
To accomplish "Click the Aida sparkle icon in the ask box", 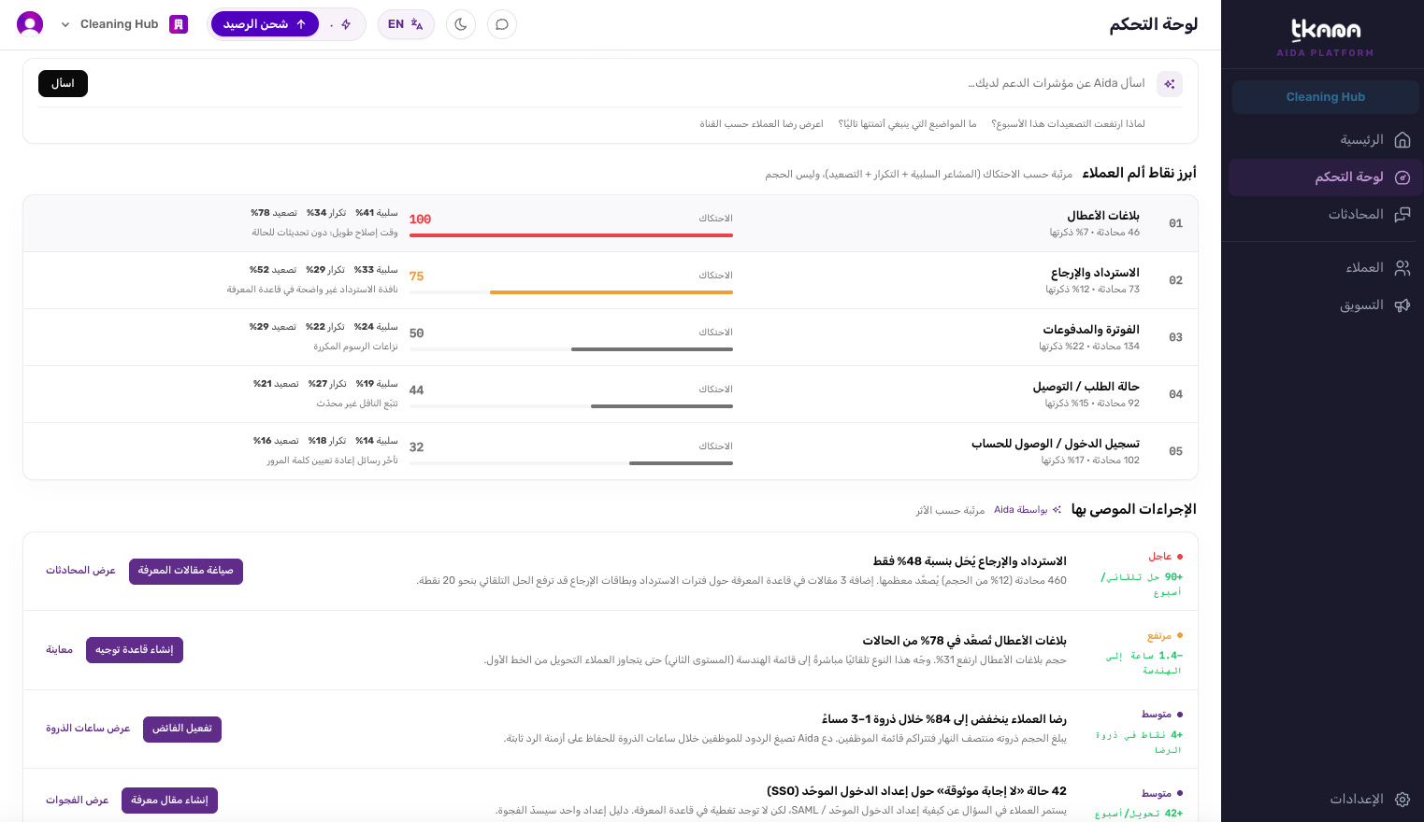I will (1170, 84).
